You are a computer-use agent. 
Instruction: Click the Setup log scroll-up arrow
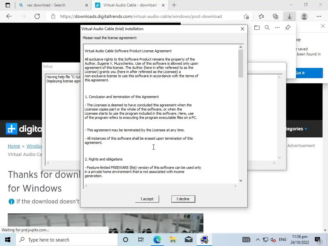pos(279,77)
